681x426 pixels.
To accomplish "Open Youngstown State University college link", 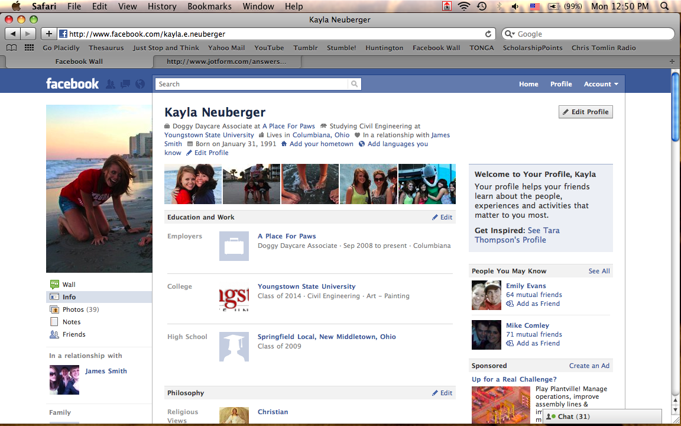I will (306, 286).
